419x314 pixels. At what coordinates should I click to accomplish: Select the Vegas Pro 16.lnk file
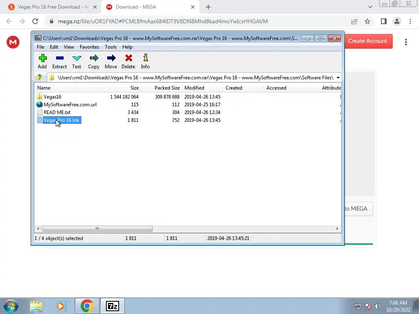62,120
